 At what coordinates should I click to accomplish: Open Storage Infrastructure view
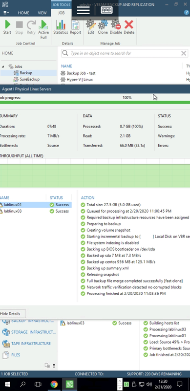click(x=29, y=332)
